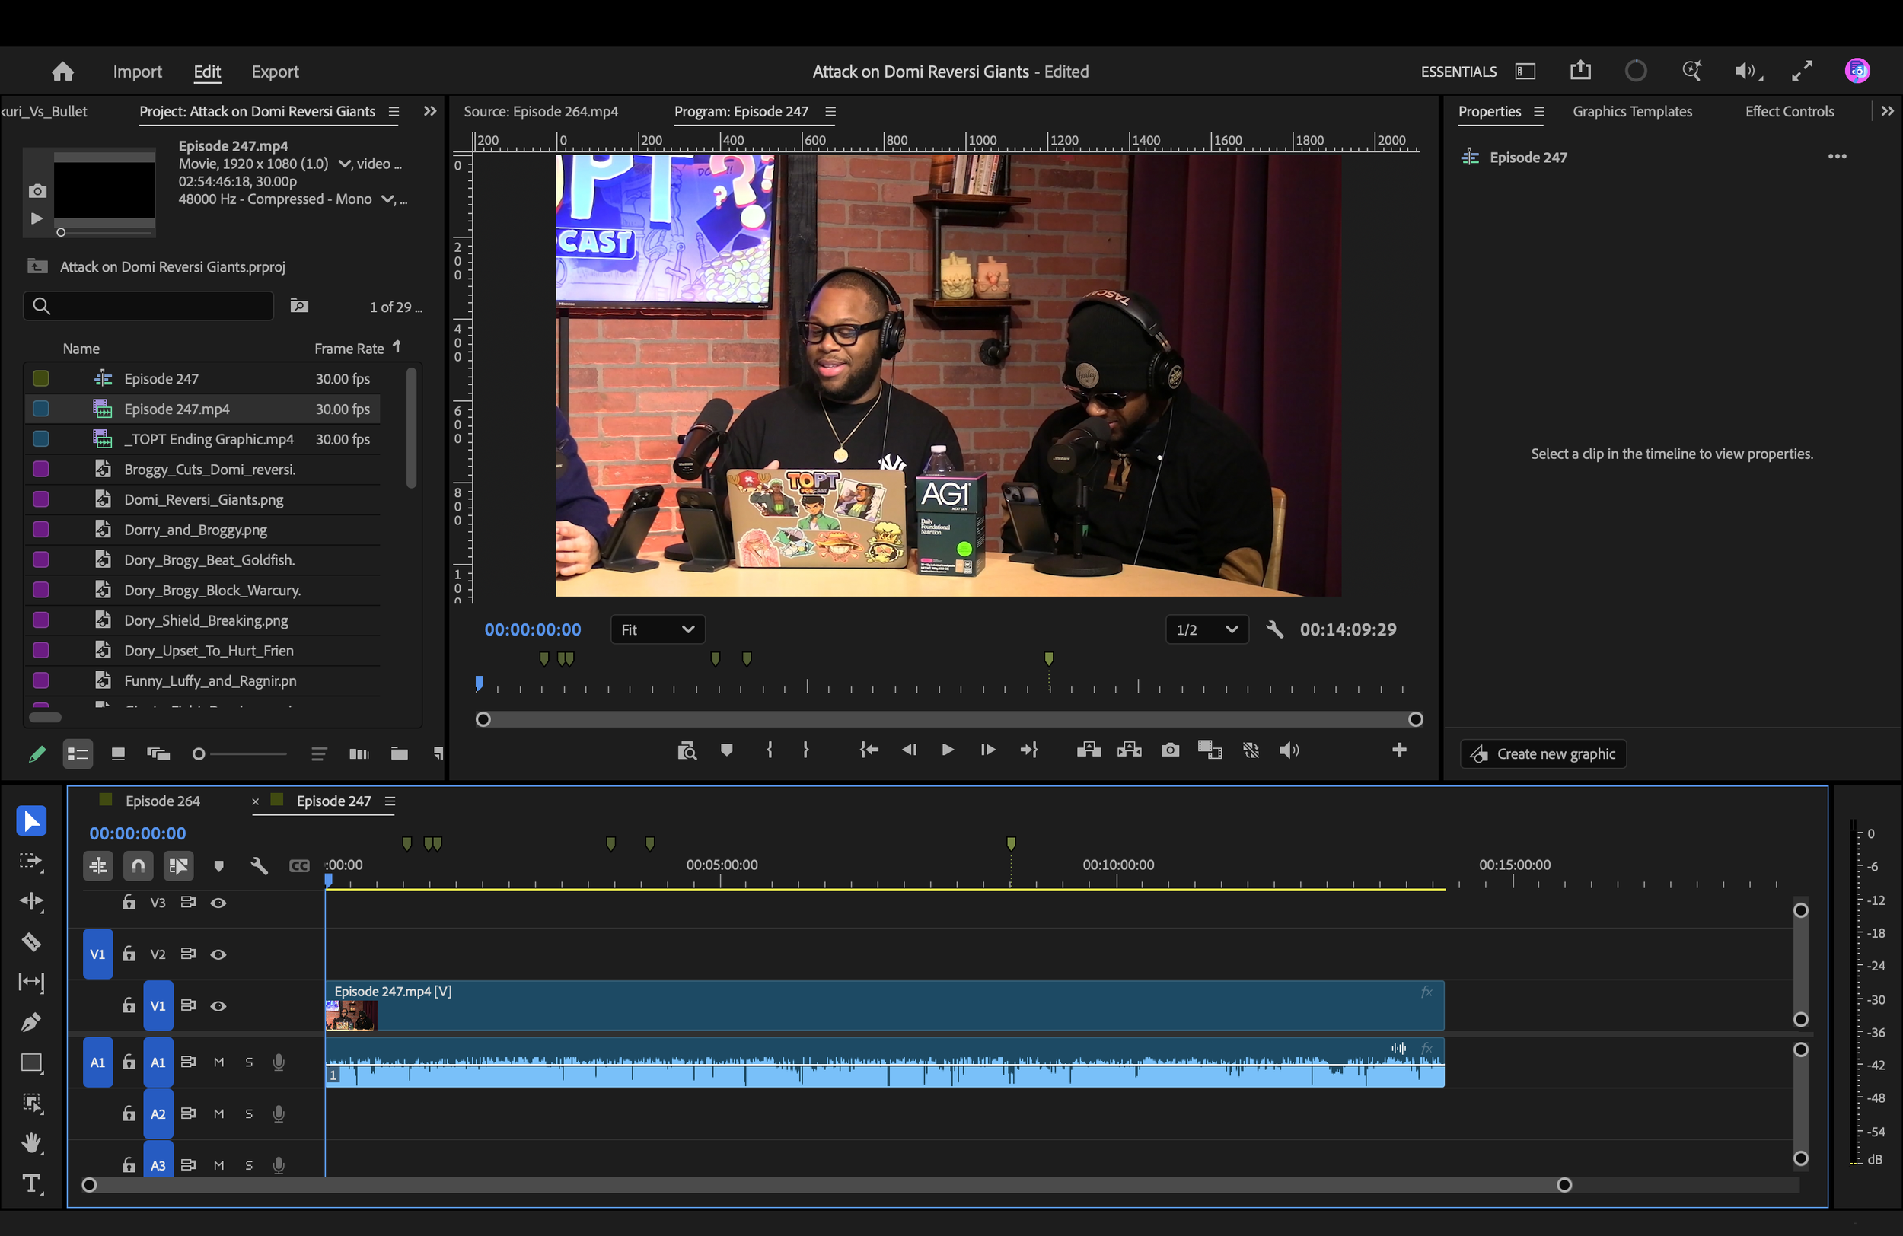Open the button editor plus icon
Viewport: 1903px width, 1236px height.
[x=1399, y=749]
